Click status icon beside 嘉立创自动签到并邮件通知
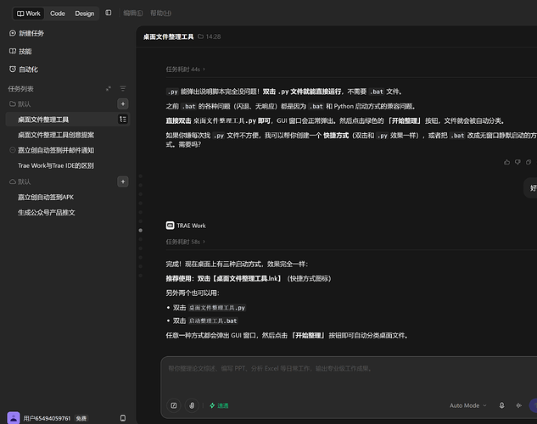Image resolution: width=537 pixels, height=424 pixels. coord(13,150)
